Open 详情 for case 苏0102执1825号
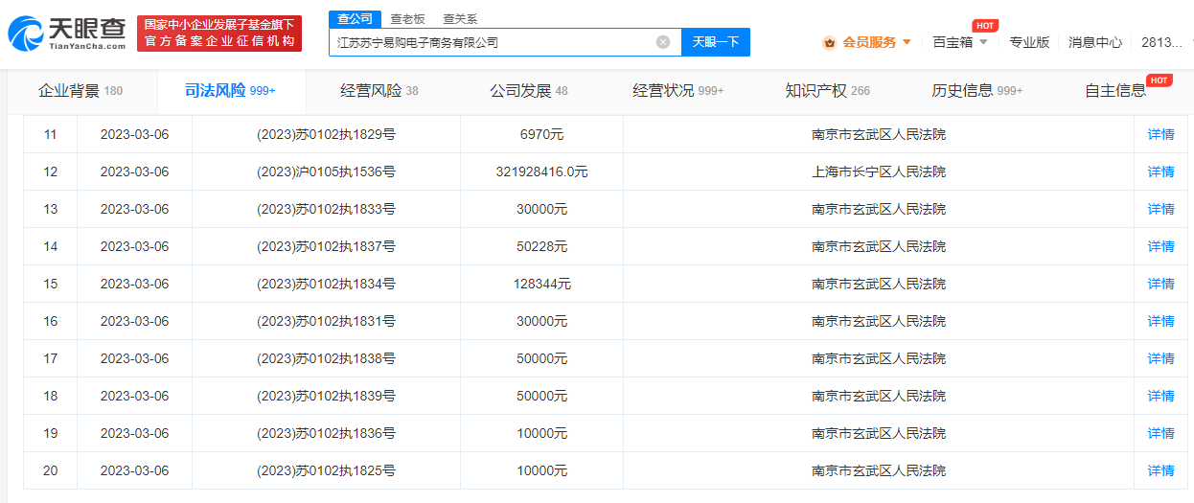The image size is (1194, 503). pos(1160,470)
